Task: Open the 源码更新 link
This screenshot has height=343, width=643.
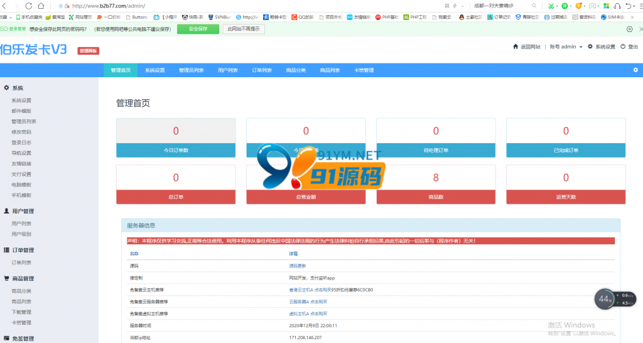Action: click(x=298, y=266)
